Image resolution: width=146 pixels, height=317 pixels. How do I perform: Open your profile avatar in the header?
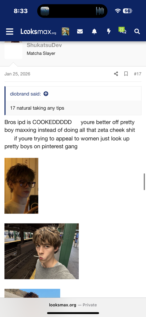point(65,32)
